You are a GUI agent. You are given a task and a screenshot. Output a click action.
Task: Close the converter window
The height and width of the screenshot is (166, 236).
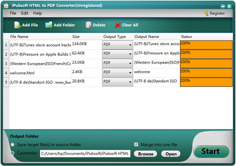(229, 6)
